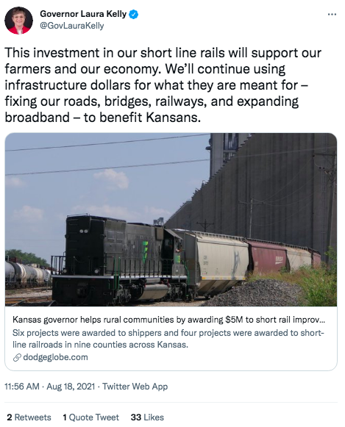Follow the dodgeglobe.com domain link
Viewport: 345px width, 427px height.
pyautogui.click(x=56, y=357)
